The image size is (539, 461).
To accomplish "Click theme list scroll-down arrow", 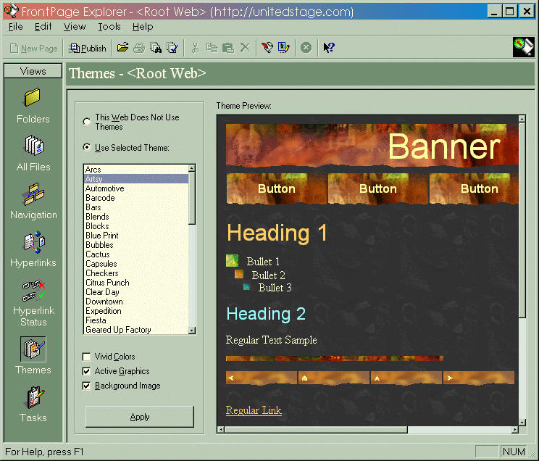I will (192, 331).
